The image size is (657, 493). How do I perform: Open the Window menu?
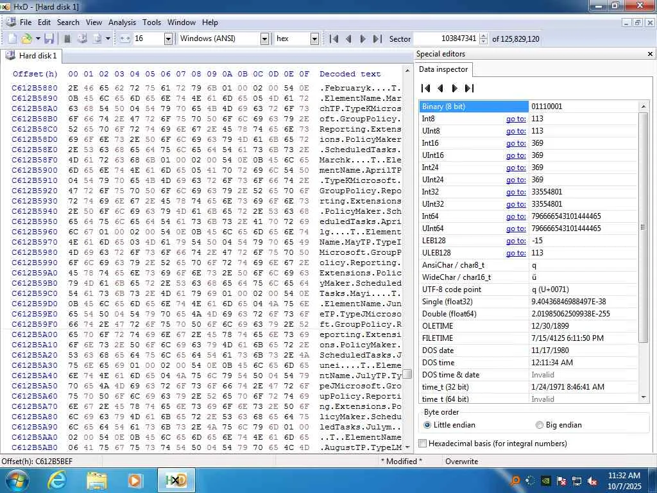pos(182,22)
